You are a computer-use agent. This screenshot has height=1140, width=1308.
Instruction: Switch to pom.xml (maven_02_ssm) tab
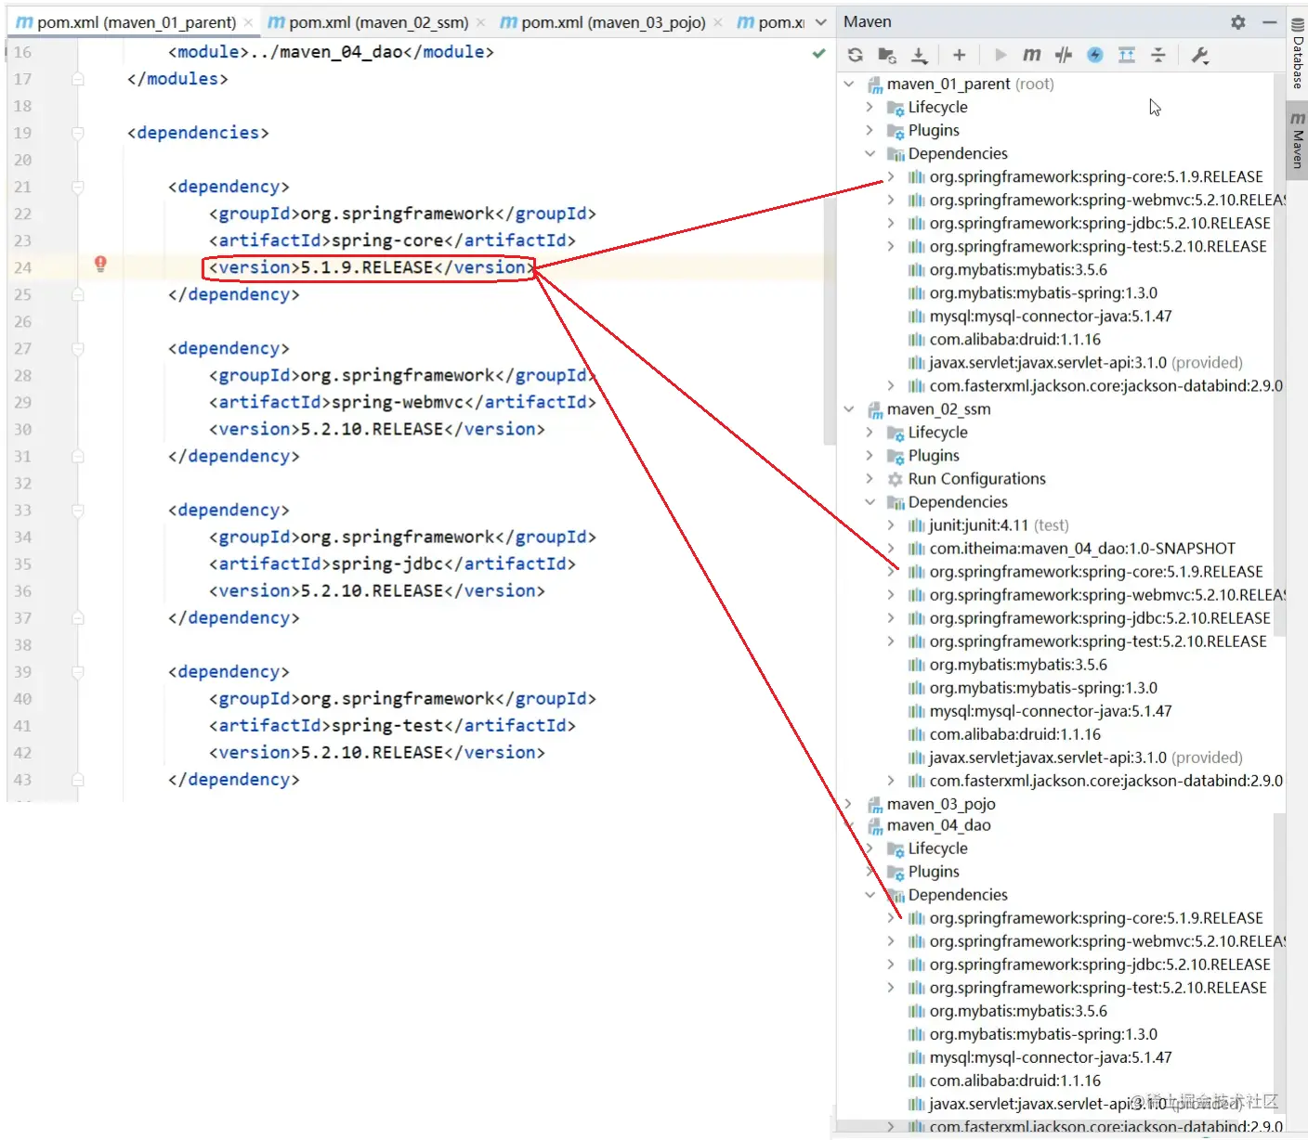tap(368, 21)
